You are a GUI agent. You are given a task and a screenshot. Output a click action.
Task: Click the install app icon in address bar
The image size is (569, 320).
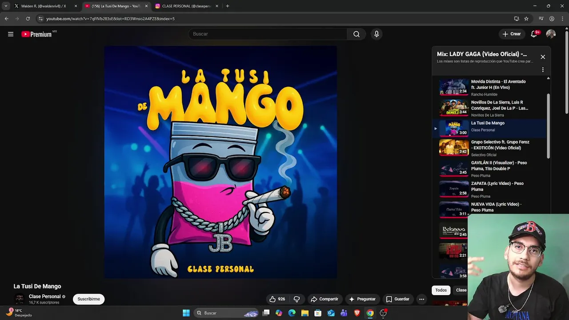(517, 19)
